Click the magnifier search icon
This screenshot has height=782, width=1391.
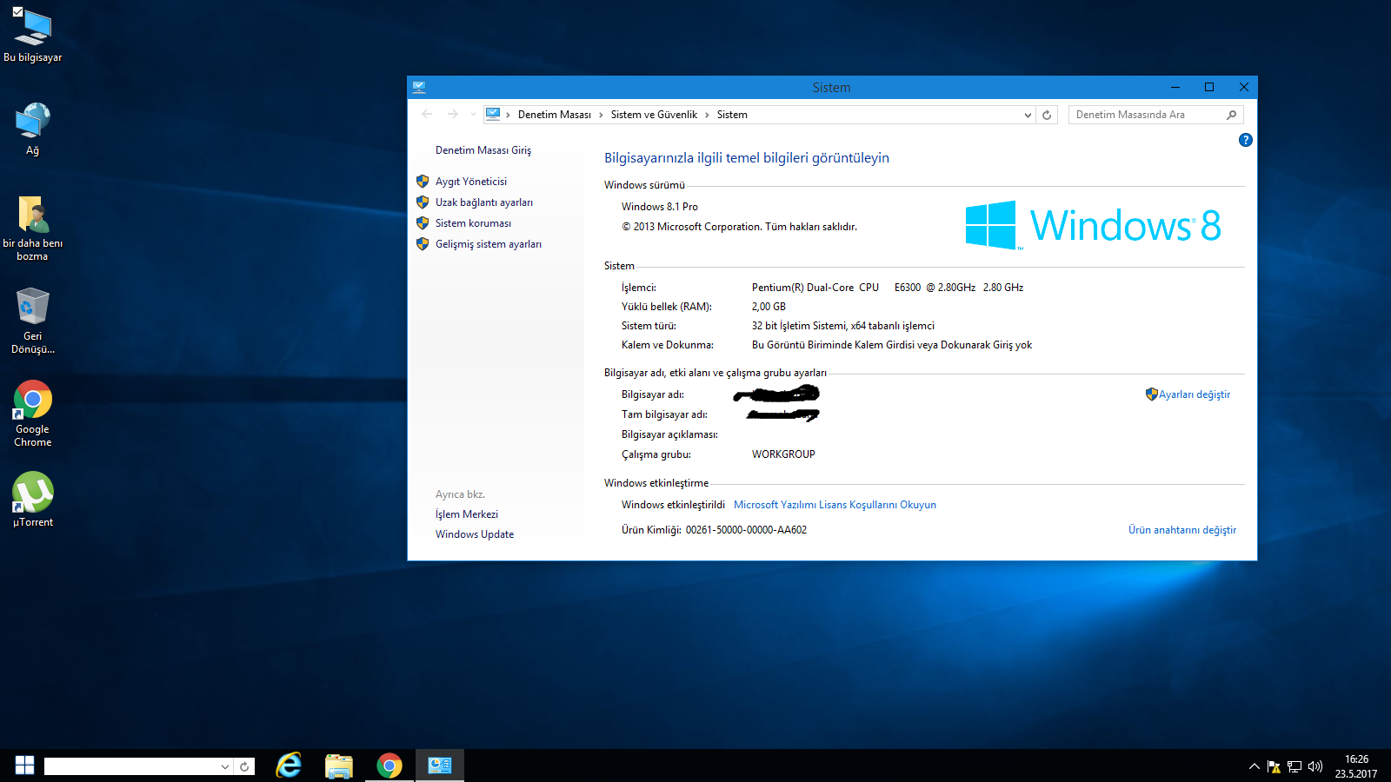coord(1231,115)
